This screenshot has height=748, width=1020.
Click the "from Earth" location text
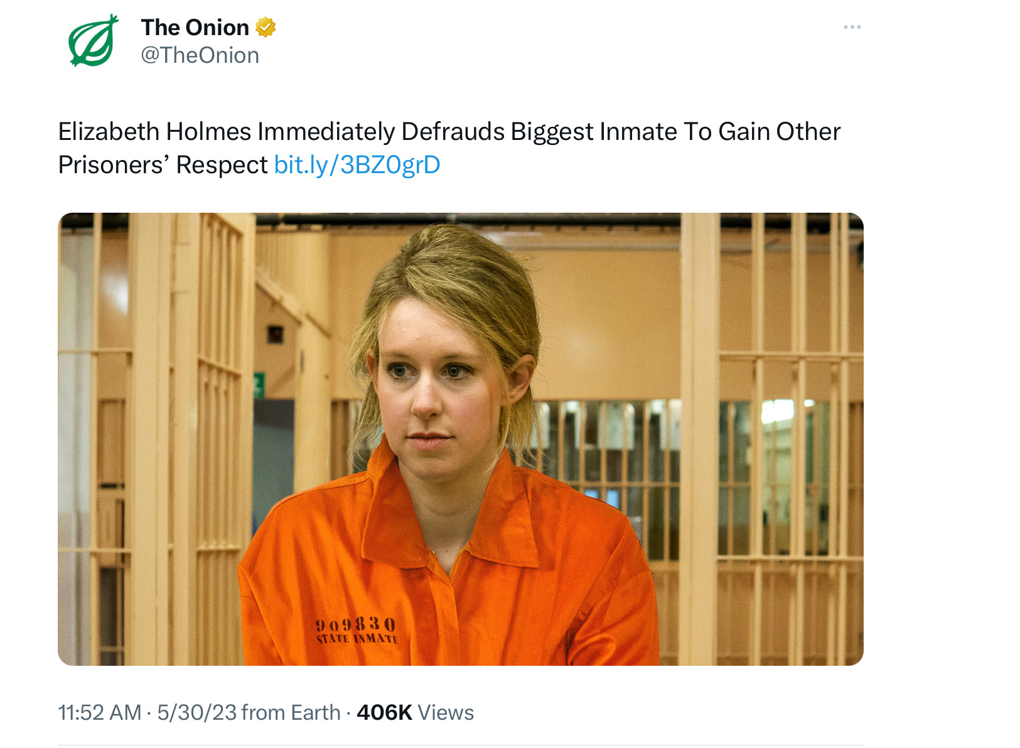(x=291, y=713)
